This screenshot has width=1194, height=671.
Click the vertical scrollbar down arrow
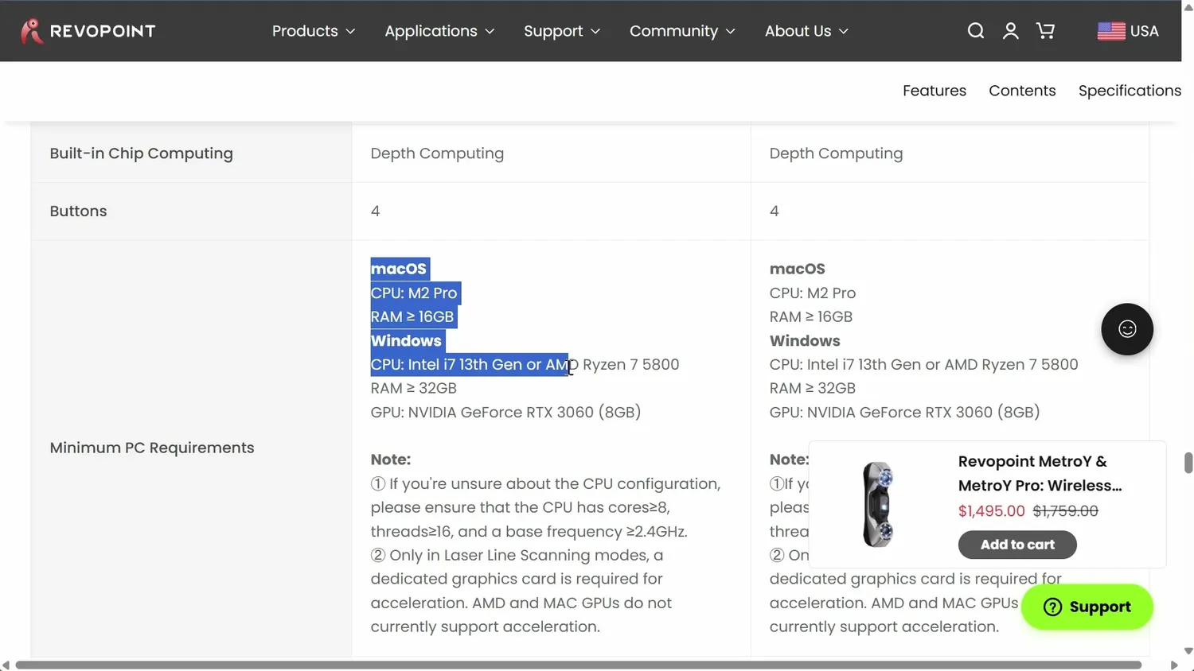point(1188,651)
